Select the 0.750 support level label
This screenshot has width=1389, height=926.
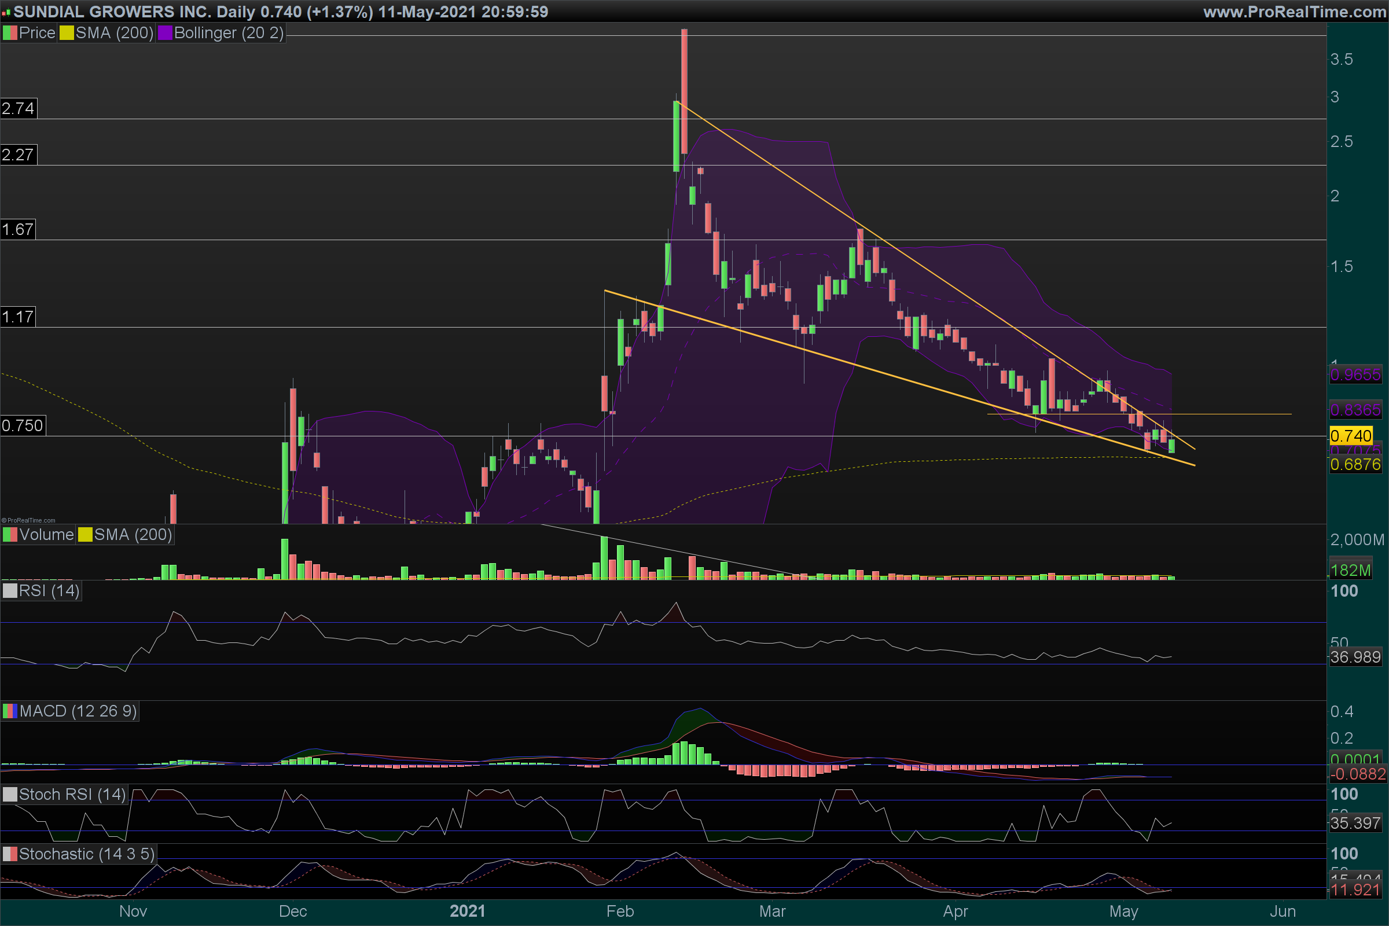tap(23, 426)
